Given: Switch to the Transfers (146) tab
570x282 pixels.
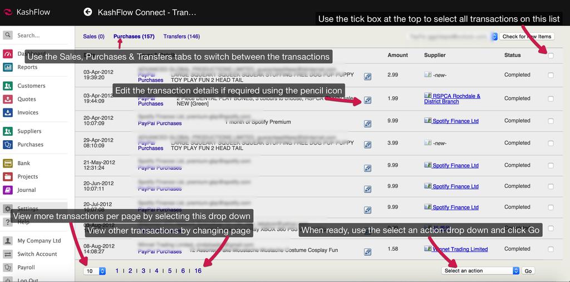Looking at the screenshot, I should point(181,37).
